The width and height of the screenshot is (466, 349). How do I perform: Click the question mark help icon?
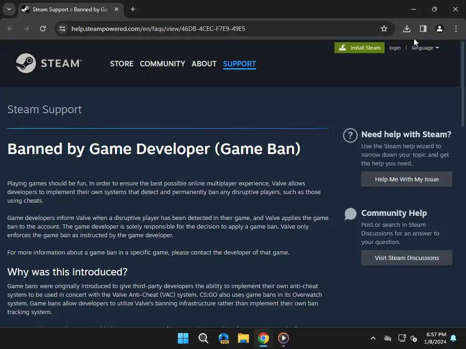click(350, 135)
